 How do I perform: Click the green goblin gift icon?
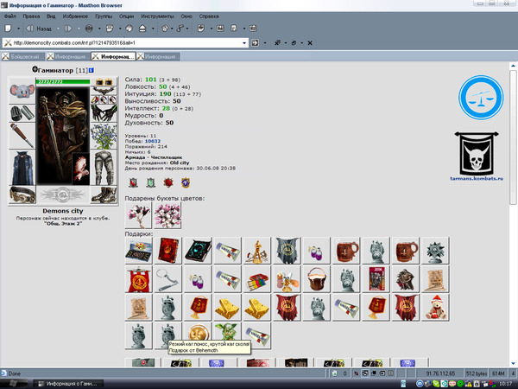click(227, 332)
